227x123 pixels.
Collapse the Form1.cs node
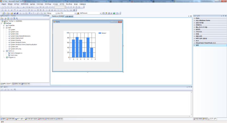tap(4, 51)
